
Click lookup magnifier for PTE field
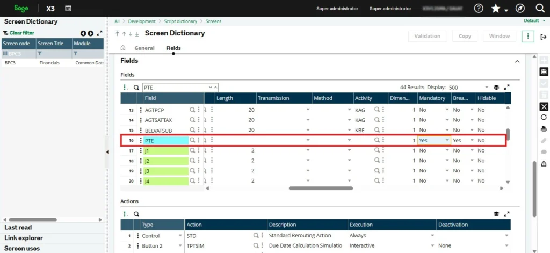click(192, 140)
